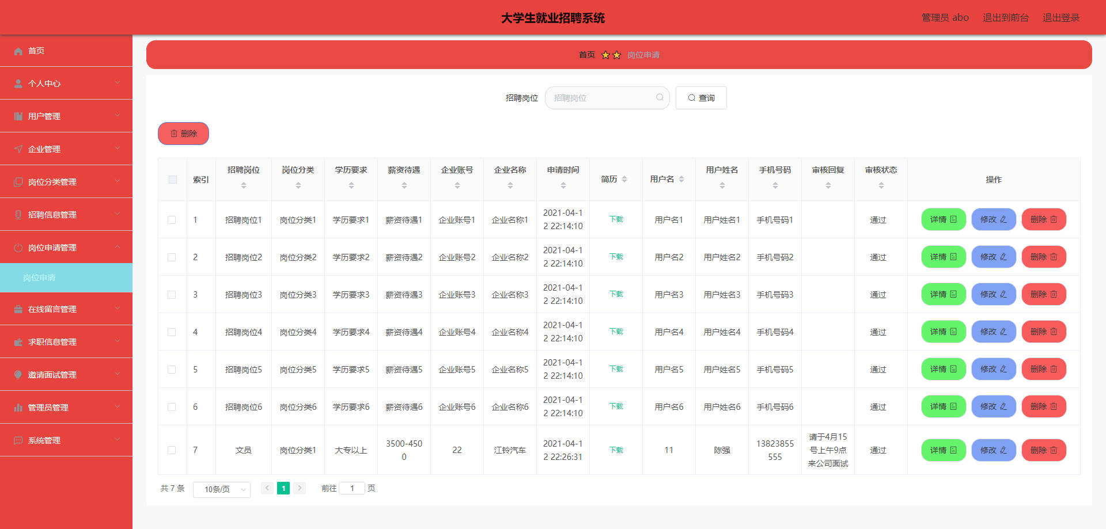
Task: Click the icon beside 岗位分类管理
Action: pyautogui.click(x=18, y=182)
